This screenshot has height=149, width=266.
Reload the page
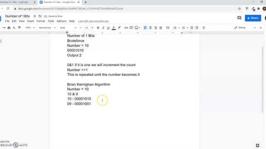8,9
